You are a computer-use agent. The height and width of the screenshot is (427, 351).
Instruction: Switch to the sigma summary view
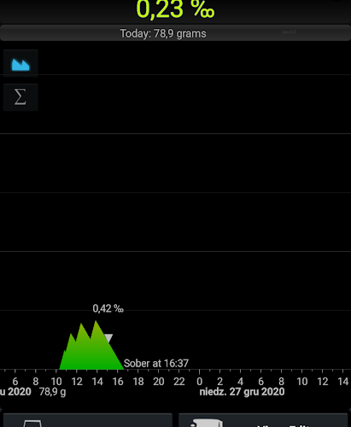(20, 97)
